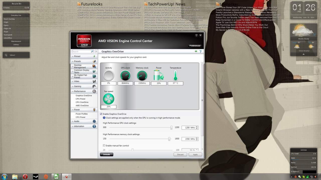
Task: Open the Preferences menu
Action: [x=195, y=46]
